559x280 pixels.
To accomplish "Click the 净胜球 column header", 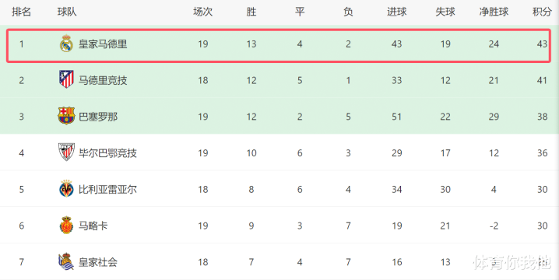I will pyautogui.click(x=494, y=12).
